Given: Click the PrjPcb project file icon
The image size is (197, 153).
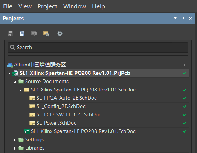Looking at the screenshot, I should [x=15, y=73].
